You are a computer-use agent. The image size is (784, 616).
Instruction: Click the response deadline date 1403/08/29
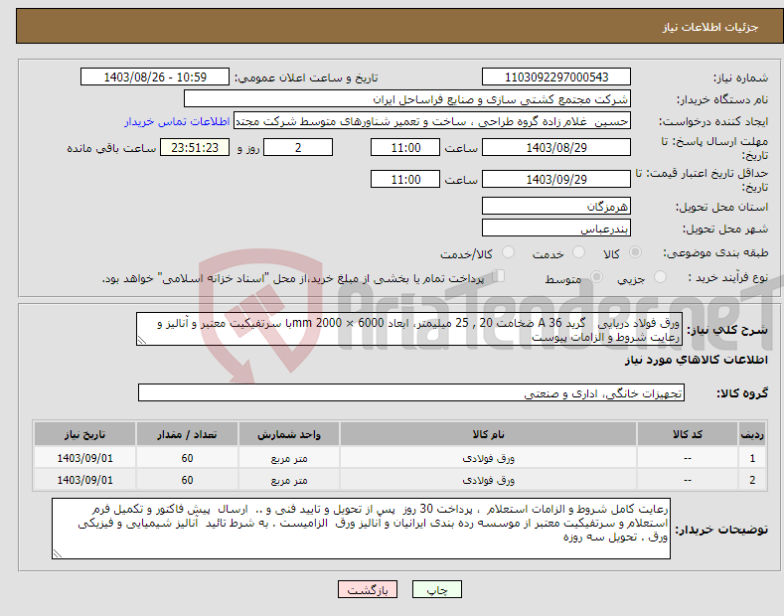tap(556, 147)
